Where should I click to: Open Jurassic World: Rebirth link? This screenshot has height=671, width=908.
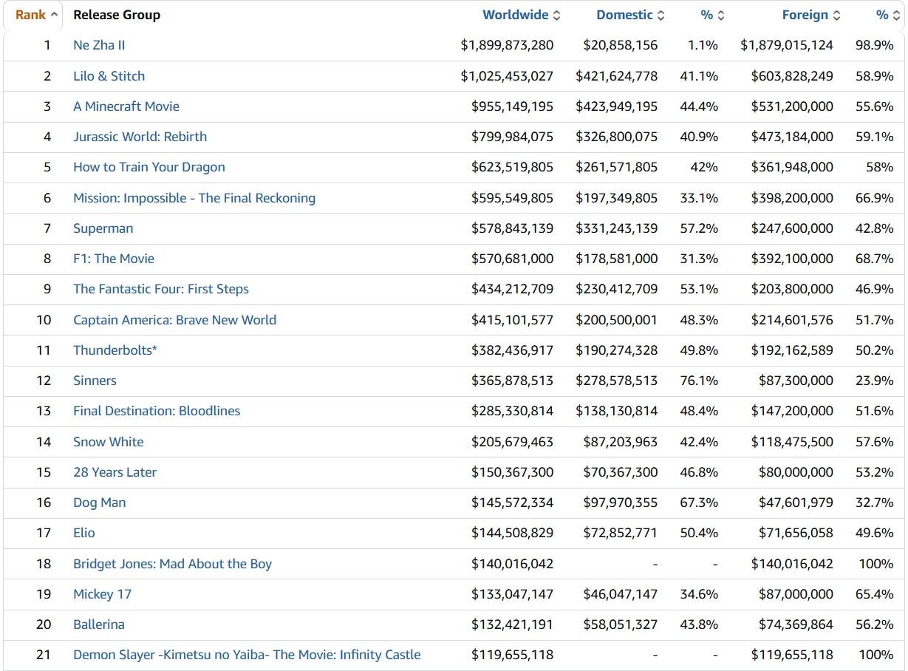coord(140,137)
